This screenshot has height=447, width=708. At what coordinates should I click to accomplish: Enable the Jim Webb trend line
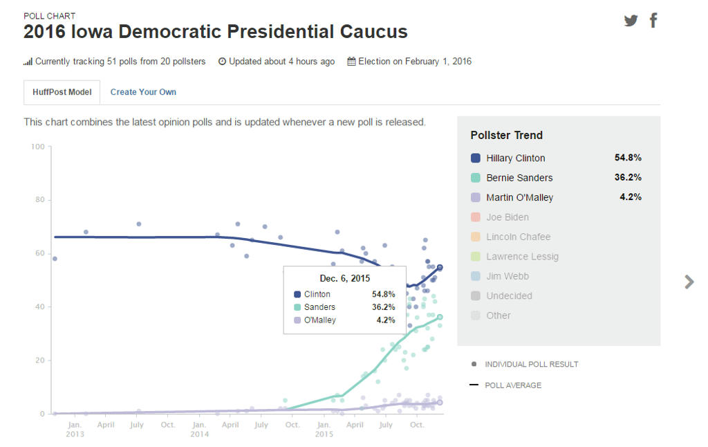coord(507,276)
